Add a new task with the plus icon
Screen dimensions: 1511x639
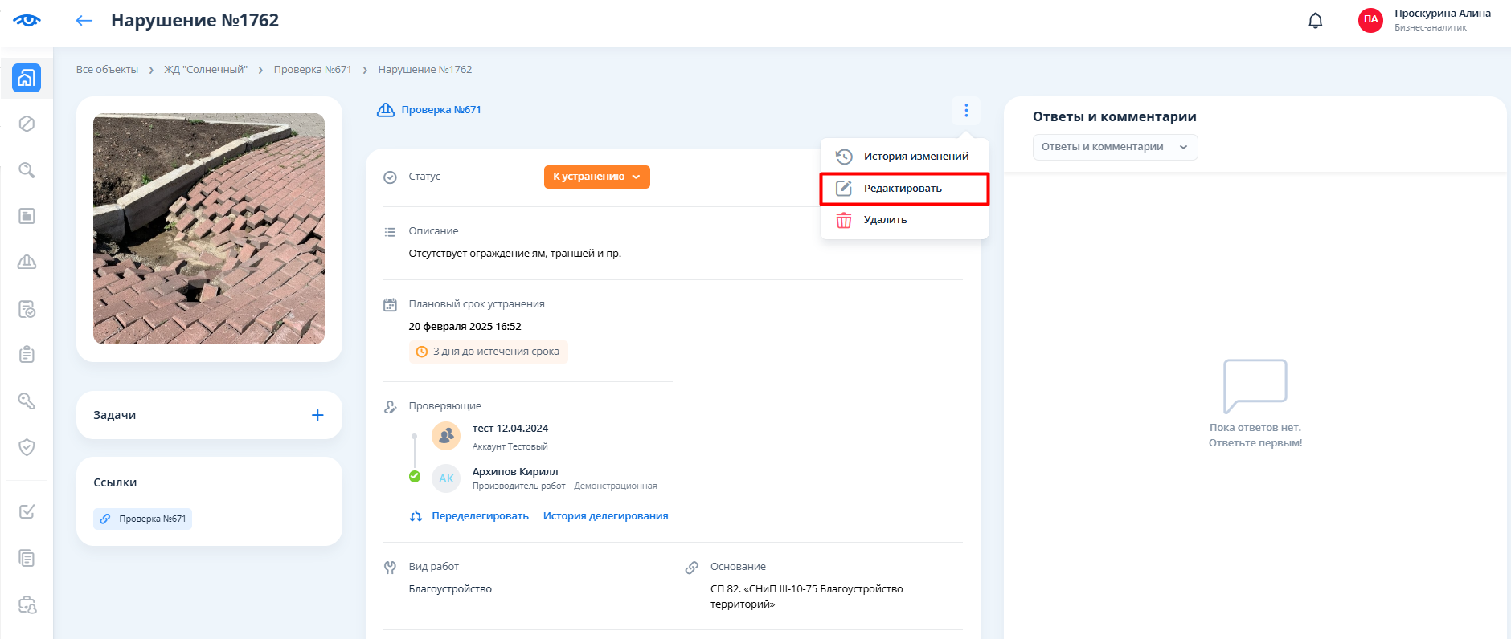tap(317, 415)
